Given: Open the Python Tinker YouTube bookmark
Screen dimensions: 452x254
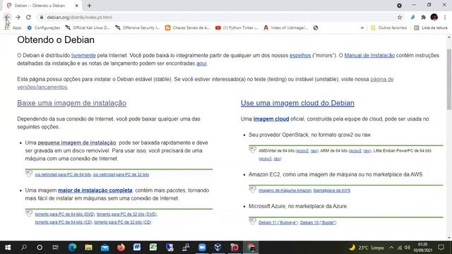Looking at the screenshot, I should pos(237,28).
